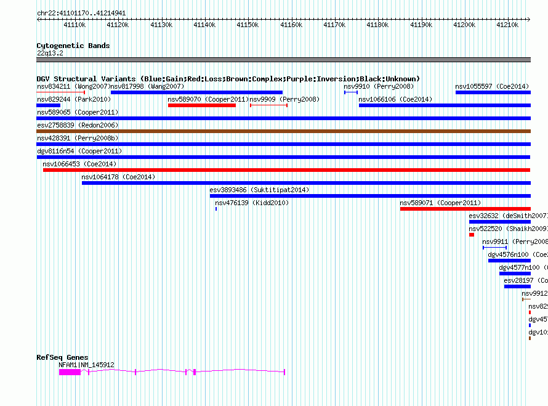Open the RefSeq Genes track title
Screen dimensions: 548x406
tap(62, 357)
